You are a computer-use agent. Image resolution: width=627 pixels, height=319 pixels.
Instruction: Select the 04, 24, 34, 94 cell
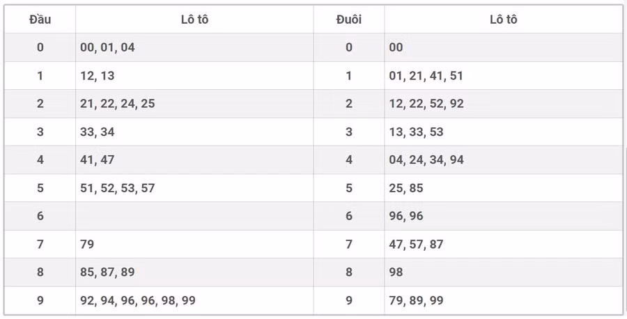pos(426,159)
